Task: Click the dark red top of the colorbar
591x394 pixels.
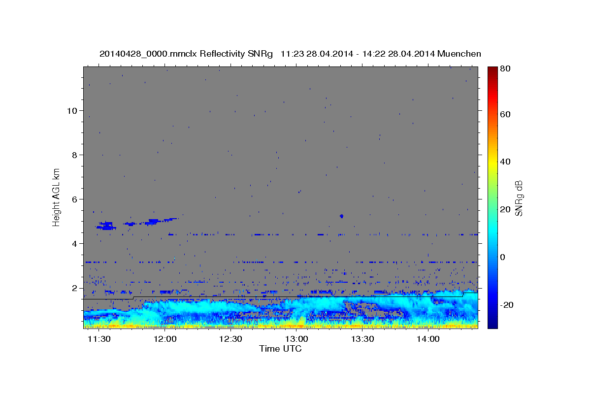Action: (x=492, y=70)
